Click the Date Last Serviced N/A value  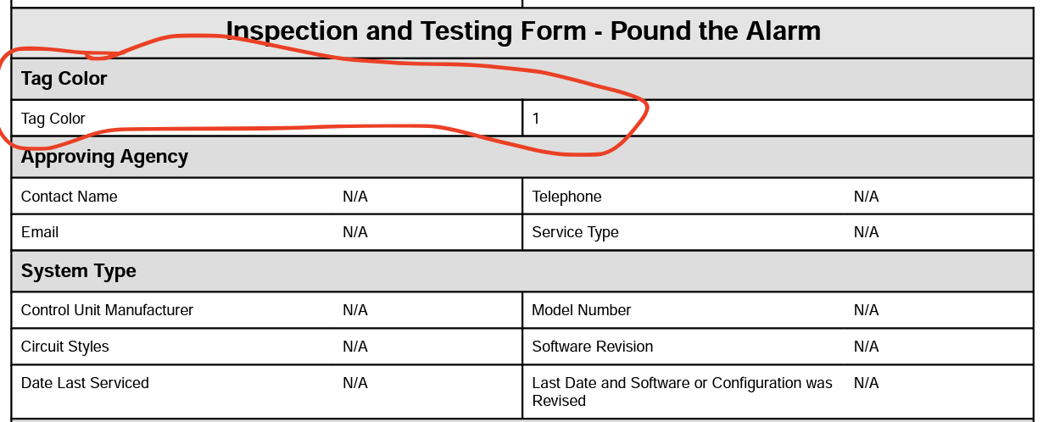(x=355, y=383)
